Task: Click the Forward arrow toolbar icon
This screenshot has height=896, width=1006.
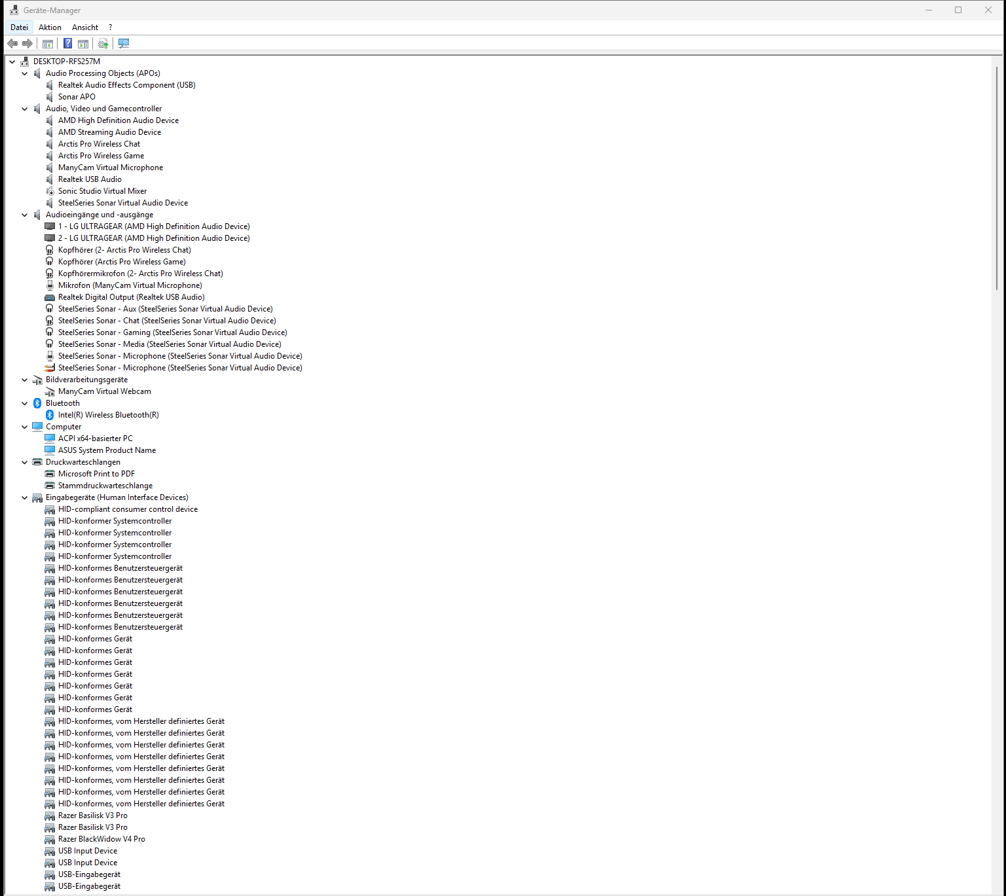Action: pyautogui.click(x=27, y=43)
